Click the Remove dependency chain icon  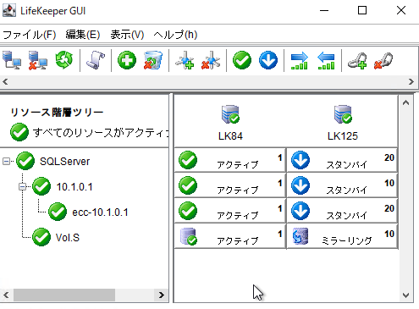383,60
